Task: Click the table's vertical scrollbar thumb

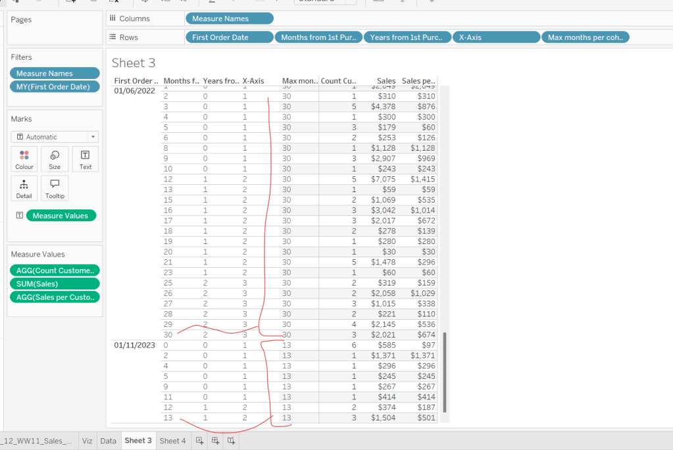Action: (x=445, y=372)
